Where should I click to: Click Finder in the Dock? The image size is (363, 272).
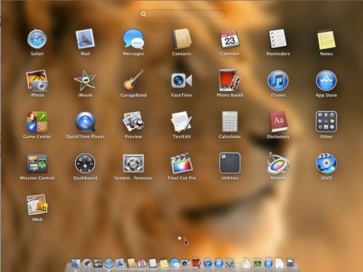tap(76, 263)
